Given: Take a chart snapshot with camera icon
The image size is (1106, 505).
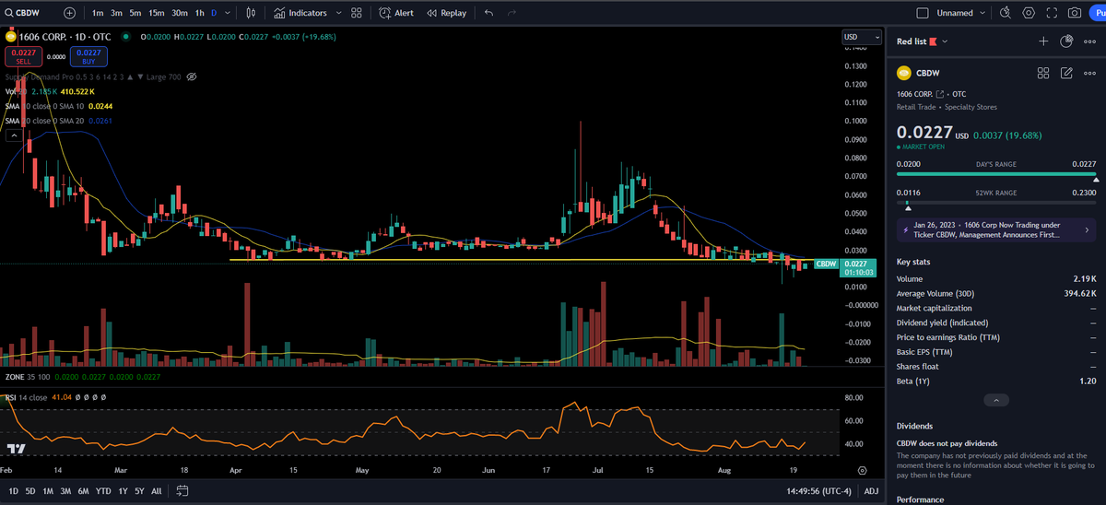Looking at the screenshot, I should click(x=1075, y=13).
